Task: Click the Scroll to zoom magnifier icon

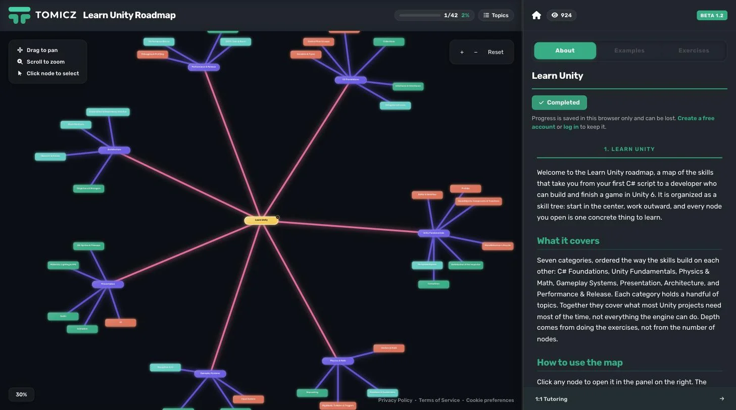Action: (x=20, y=62)
